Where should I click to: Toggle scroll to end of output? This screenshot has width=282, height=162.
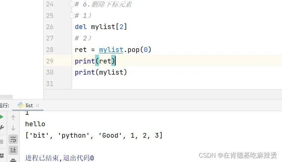tap(13, 150)
